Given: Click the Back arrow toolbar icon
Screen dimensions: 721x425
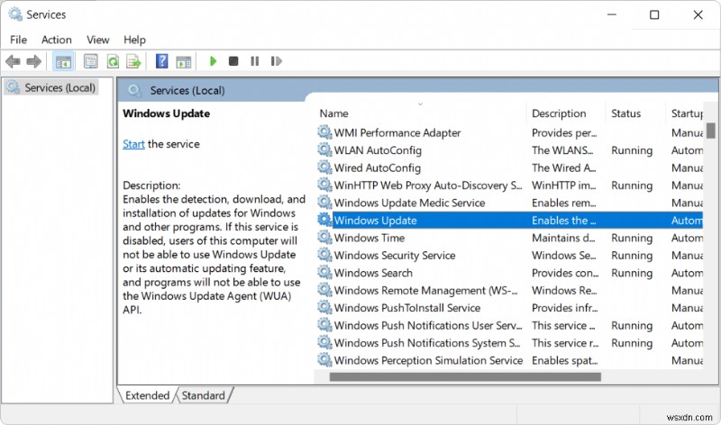Looking at the screenshot, I should 13,61.
